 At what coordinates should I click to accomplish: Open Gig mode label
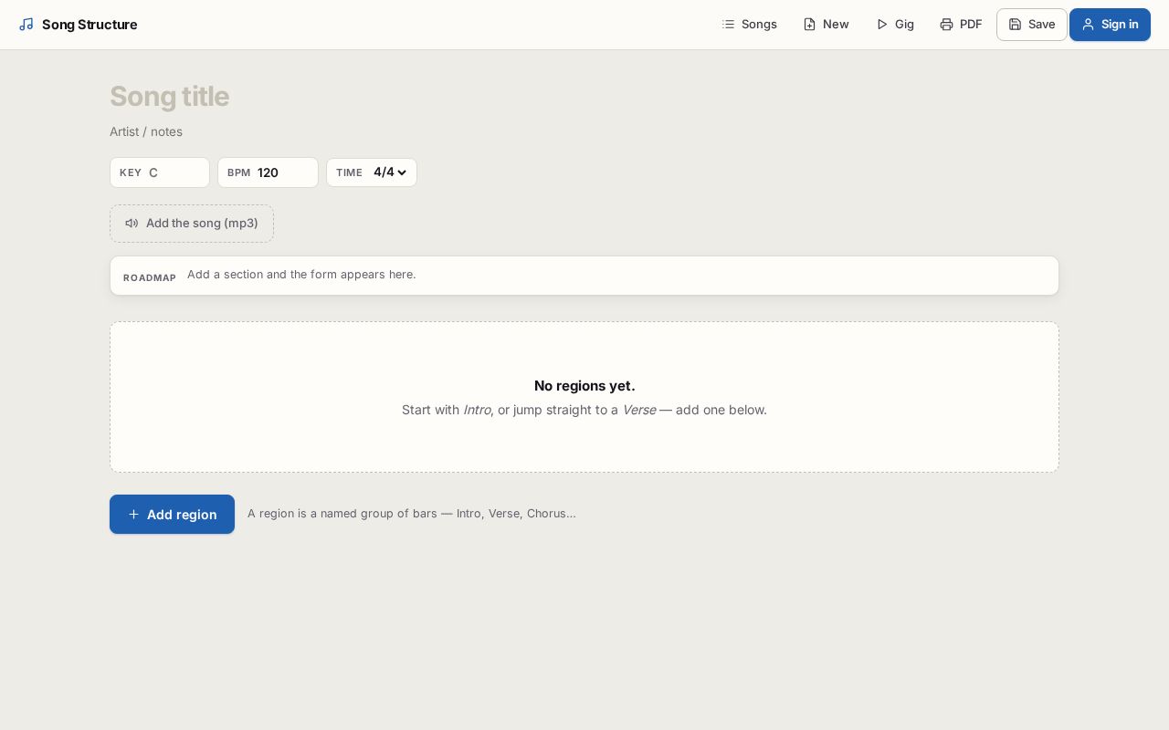tap(904, 25)
